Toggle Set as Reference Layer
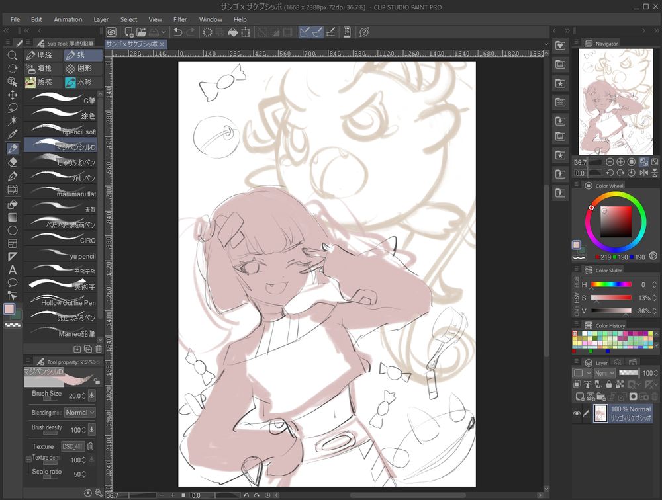The width and height of the screenshot is (662, 500). point(588,384)
